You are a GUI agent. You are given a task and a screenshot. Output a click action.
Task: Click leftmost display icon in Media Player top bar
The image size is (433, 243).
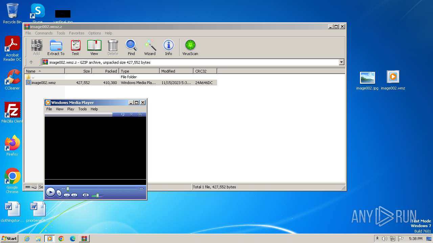122,115
